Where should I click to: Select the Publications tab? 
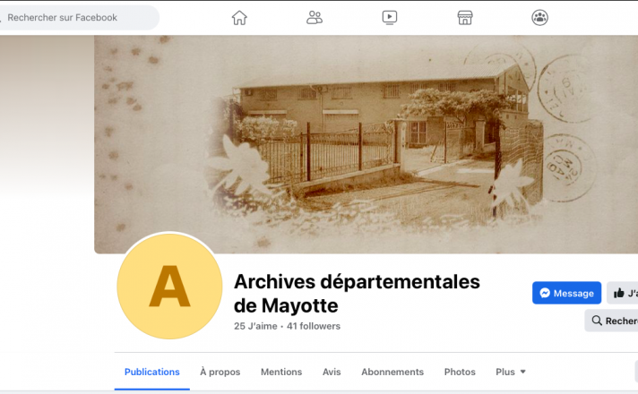point(151,372)
